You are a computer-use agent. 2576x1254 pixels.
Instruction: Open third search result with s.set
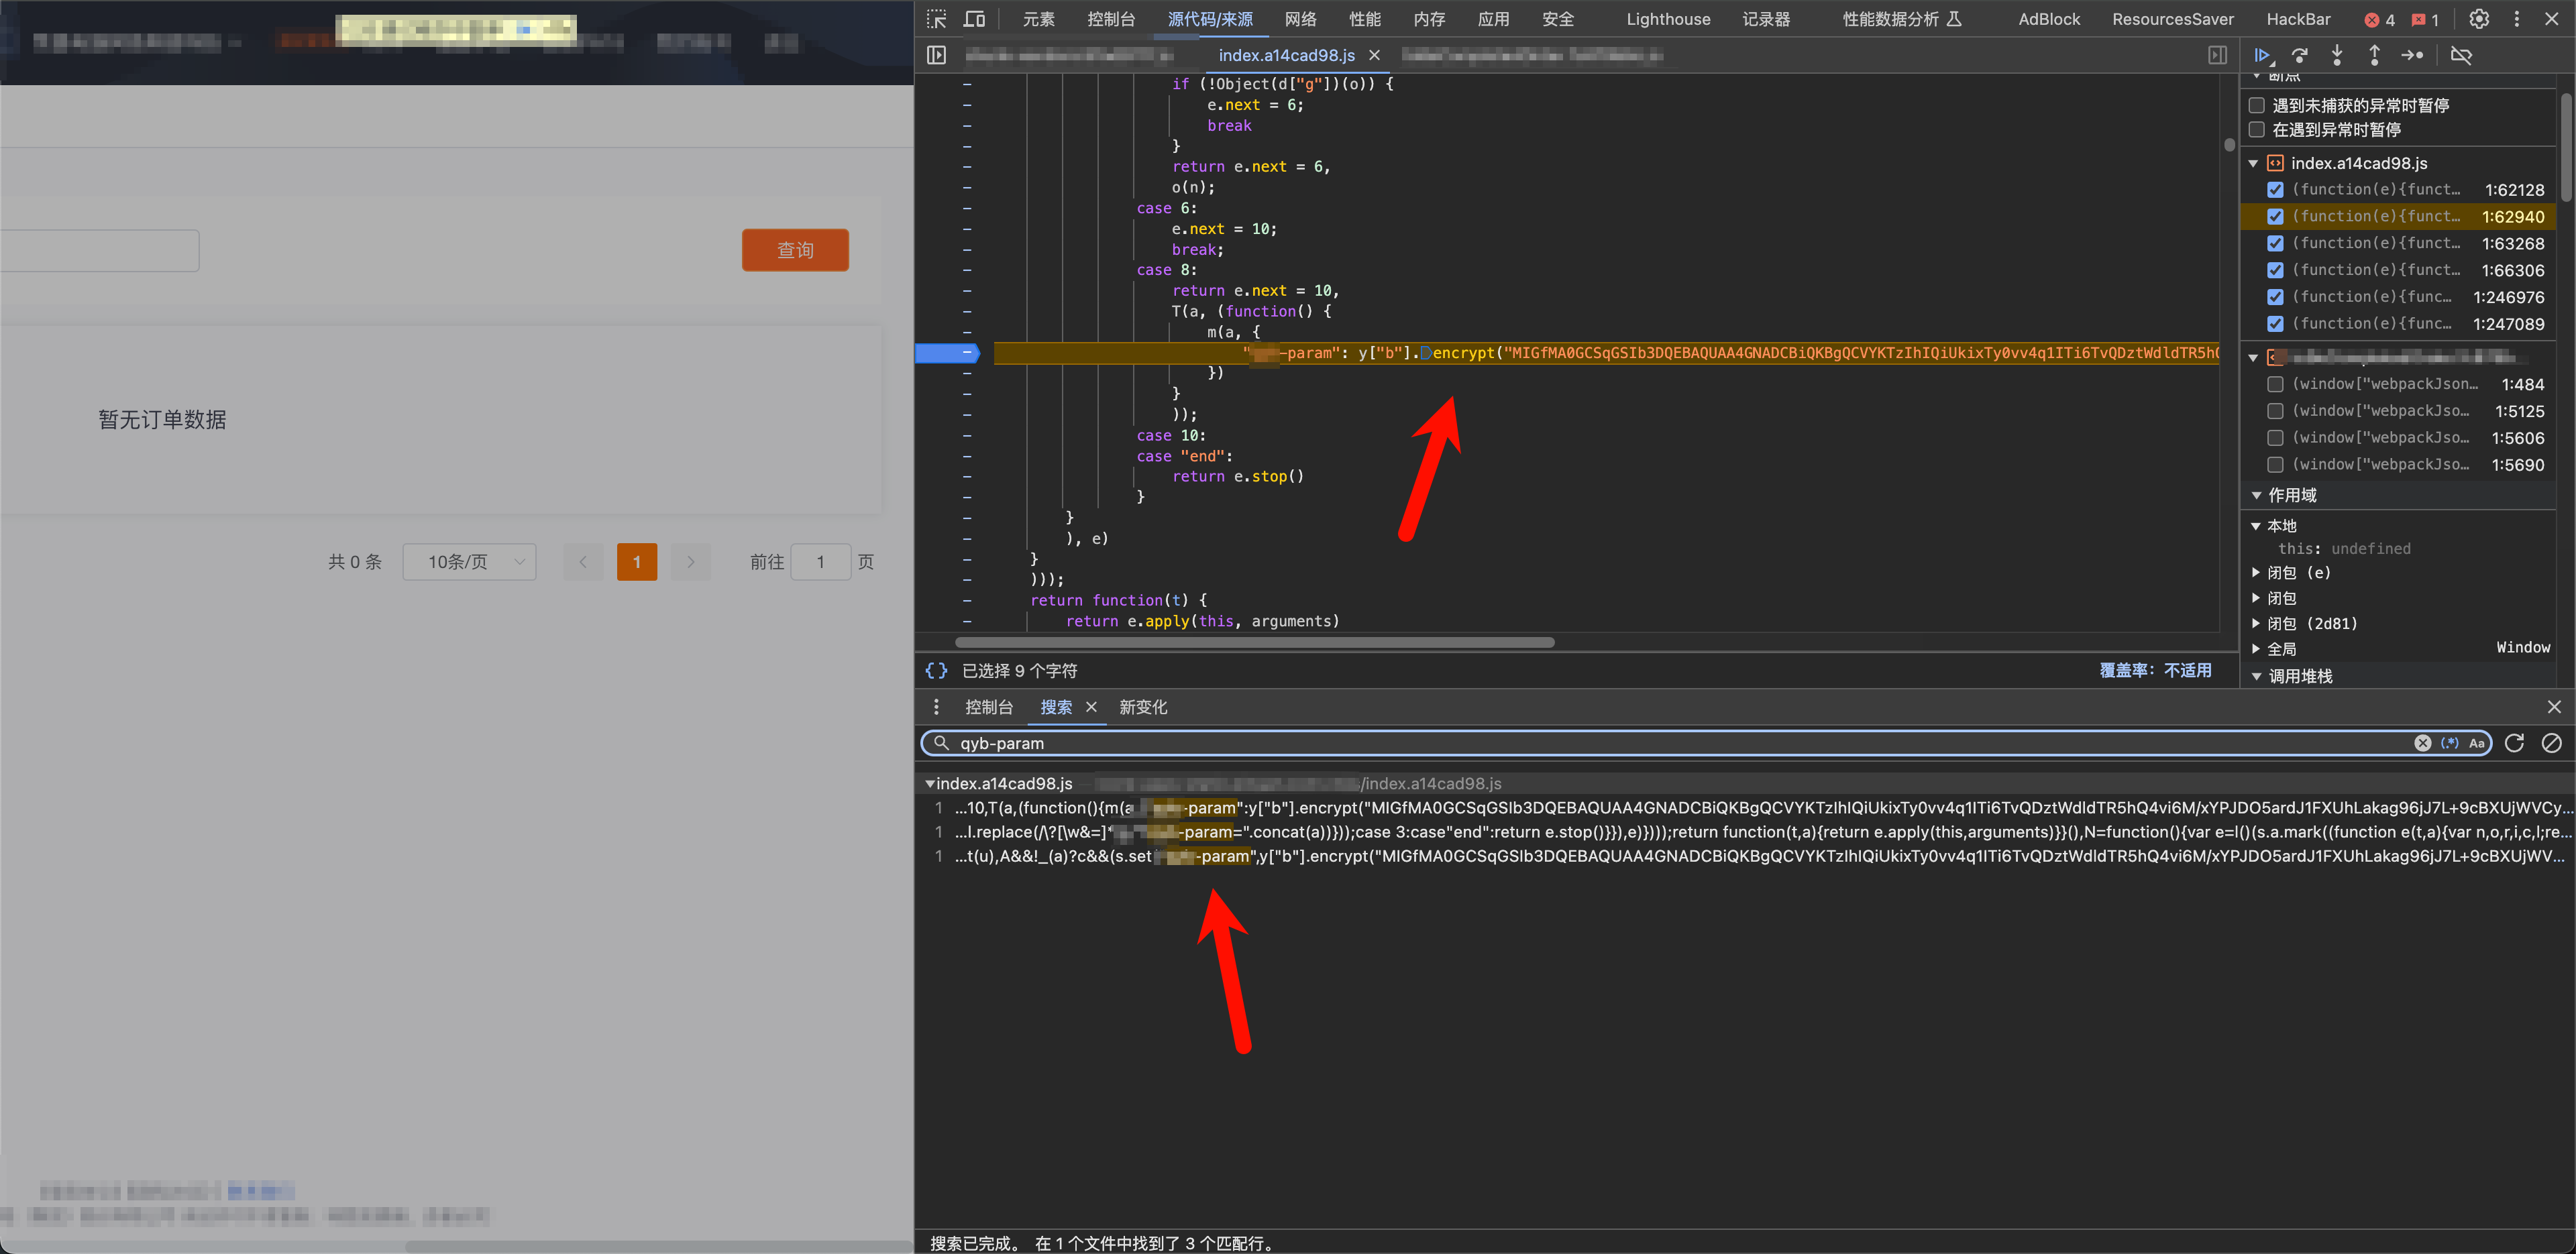1744,856
